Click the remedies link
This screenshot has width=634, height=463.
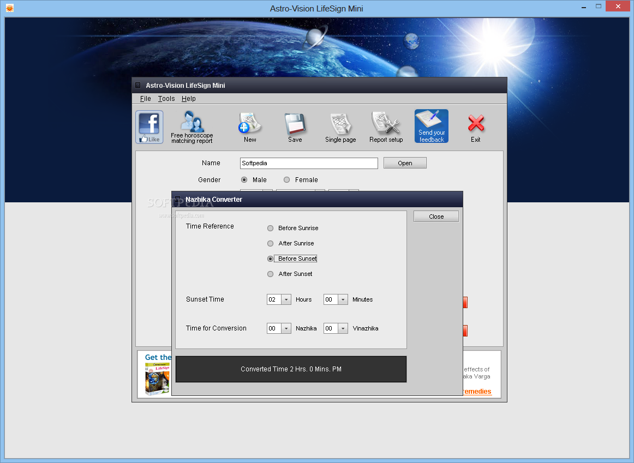point(477,392)
